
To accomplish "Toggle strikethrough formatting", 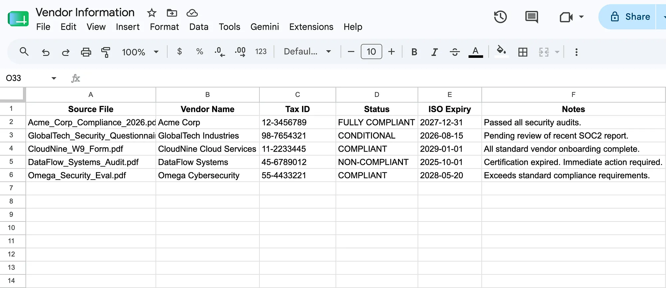I will click(455, 52).
